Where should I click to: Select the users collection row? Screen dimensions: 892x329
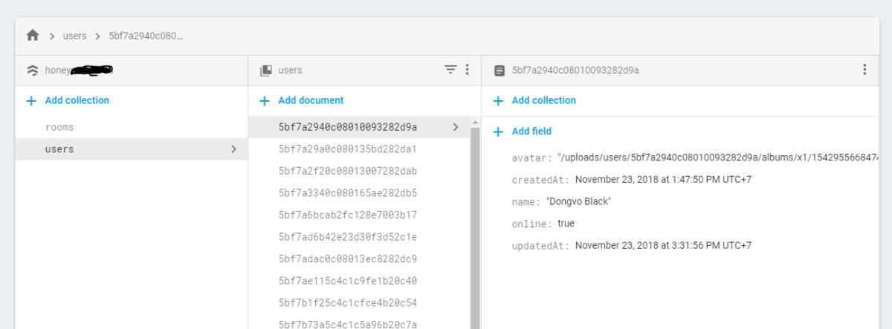(132, 149)
